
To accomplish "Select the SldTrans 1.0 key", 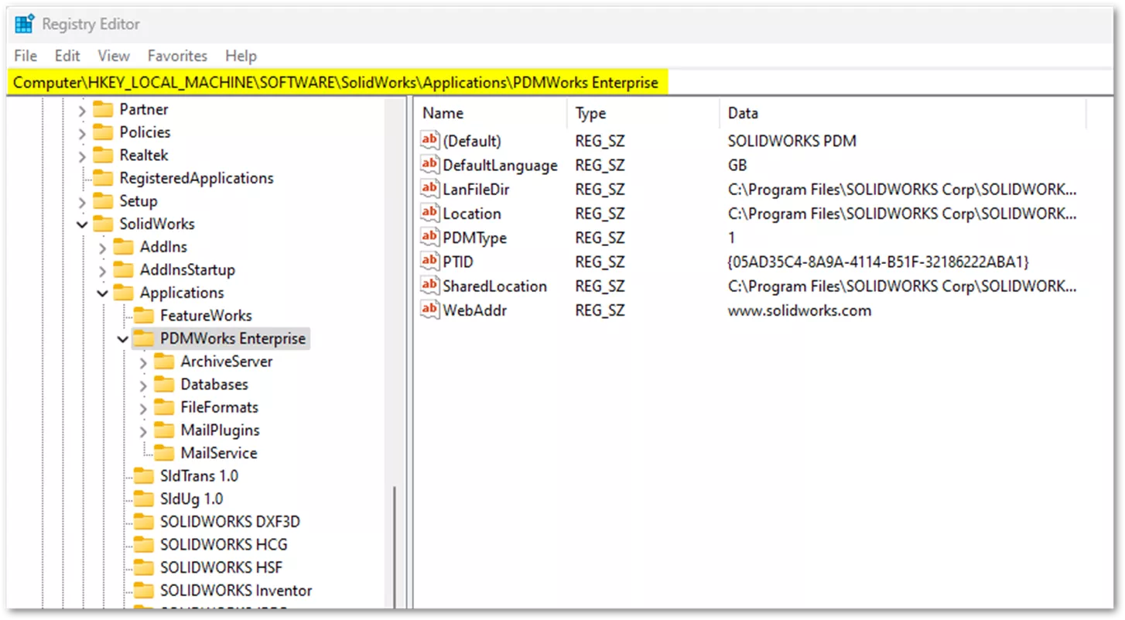I will pyautogui.click(x=200, y=476).
